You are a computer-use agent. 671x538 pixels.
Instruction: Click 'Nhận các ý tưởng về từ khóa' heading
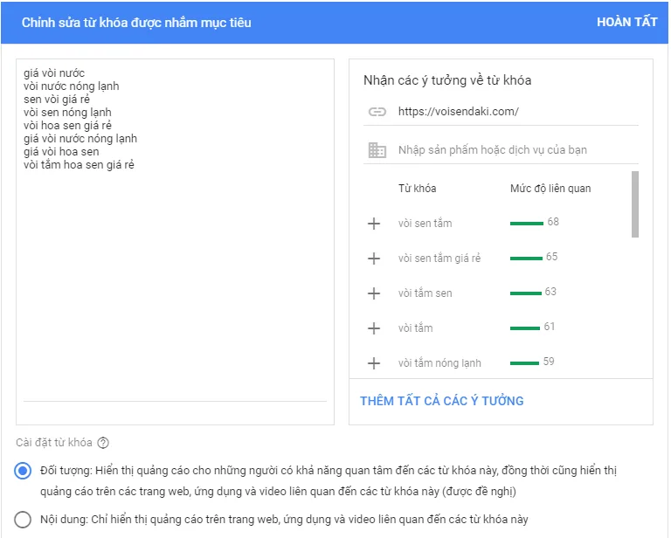pos(447,80)
